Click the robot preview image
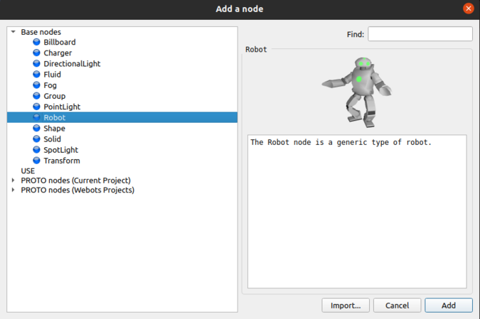Image resolution: width=480 pixels, height=319 pixels. pos(358,91)
